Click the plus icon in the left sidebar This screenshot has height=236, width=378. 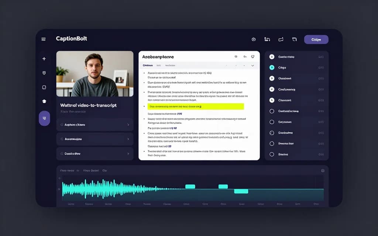coord(44,59)
